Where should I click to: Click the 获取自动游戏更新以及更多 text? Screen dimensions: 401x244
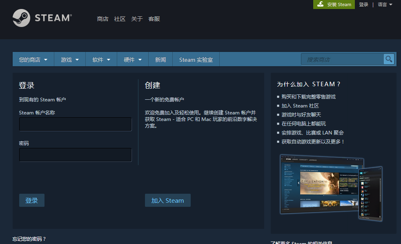point(313,141)
